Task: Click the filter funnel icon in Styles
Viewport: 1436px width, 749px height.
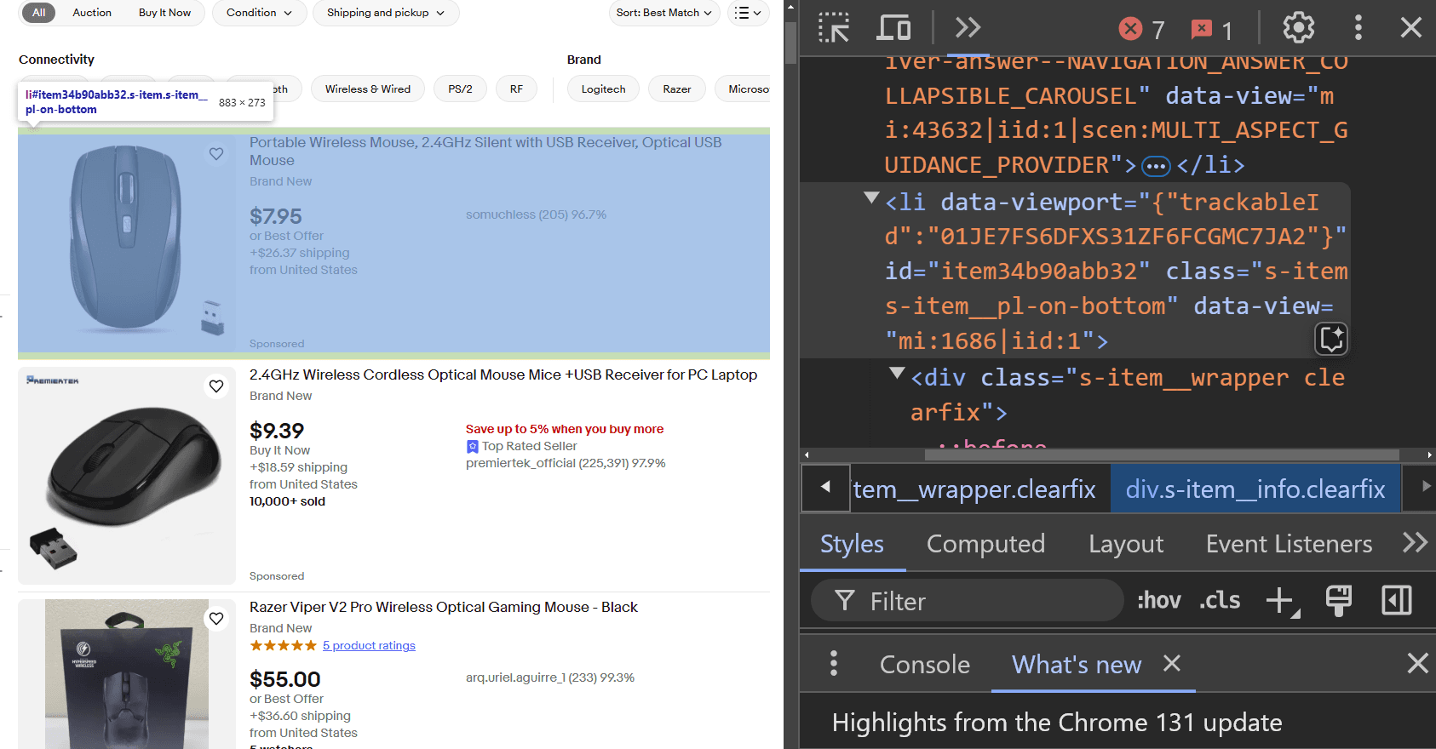Action: pos(844,601)
